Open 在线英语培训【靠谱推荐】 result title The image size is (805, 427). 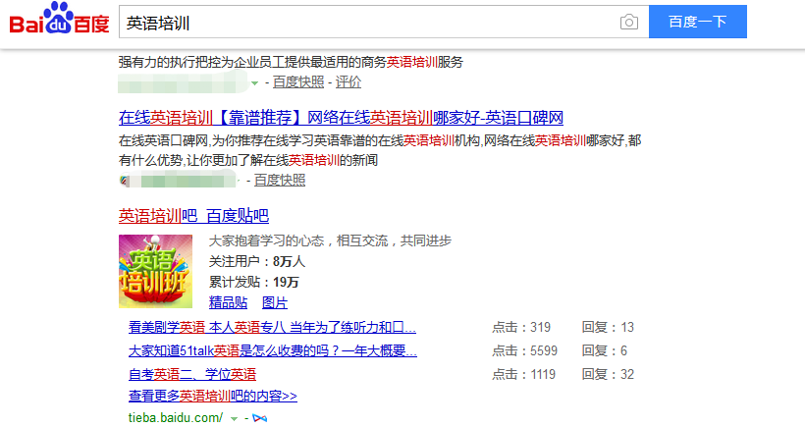[x=341, y=118]
